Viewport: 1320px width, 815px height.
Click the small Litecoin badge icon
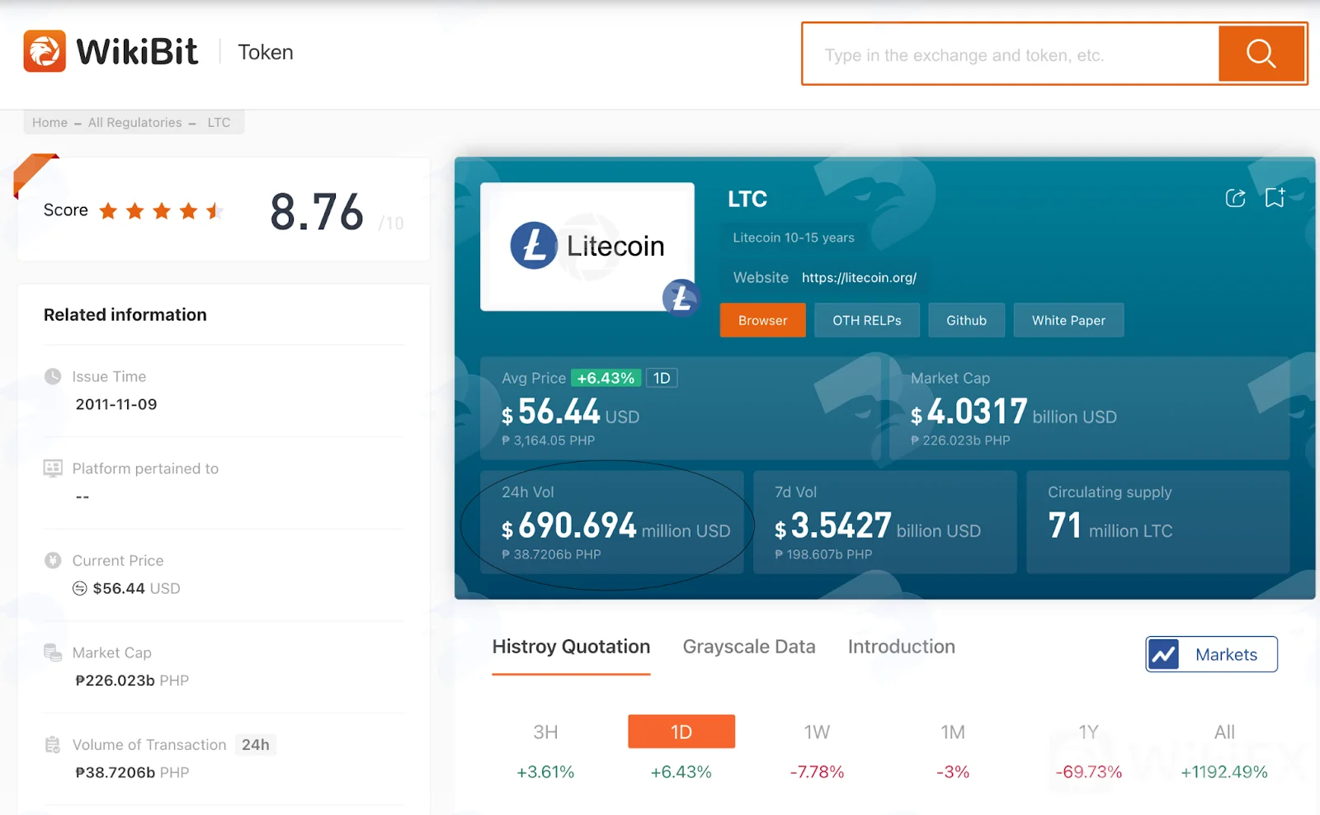[681, 298]
